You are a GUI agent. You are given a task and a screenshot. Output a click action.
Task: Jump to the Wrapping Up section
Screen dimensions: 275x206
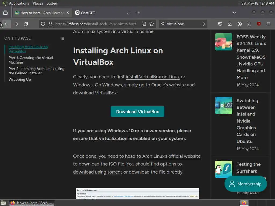pyautogui.click(x=20, y=79)
